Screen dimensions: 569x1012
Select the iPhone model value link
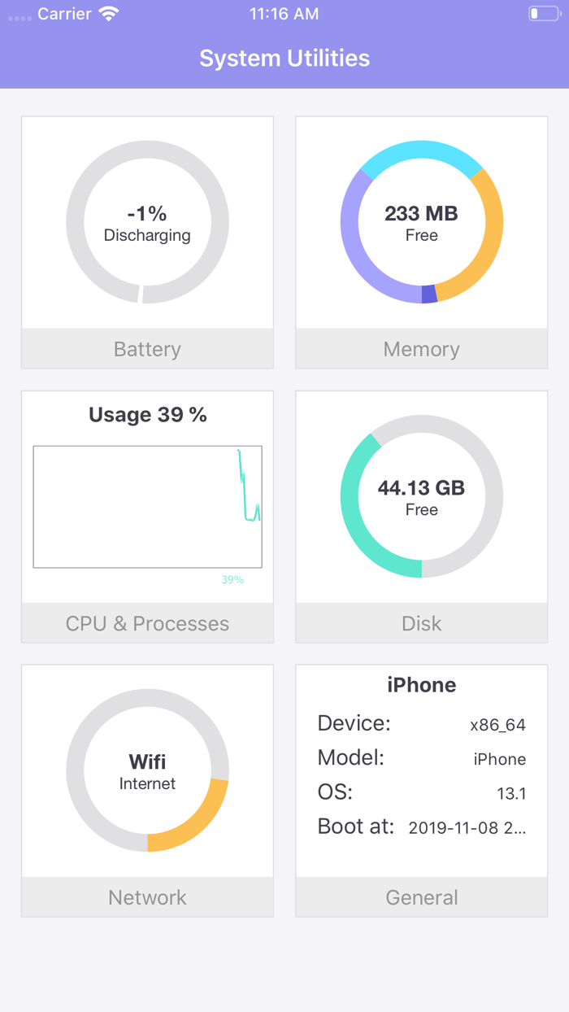tap(500, 759)
